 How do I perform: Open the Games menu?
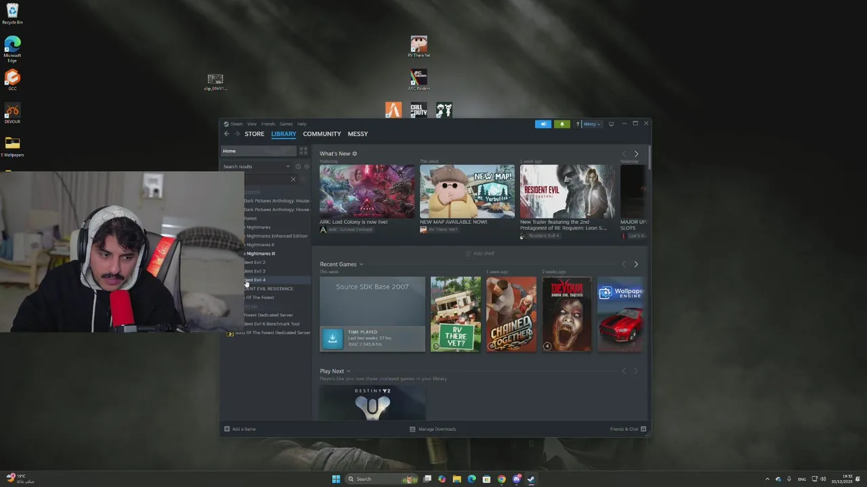pyautogui.click(x=287, y=124)
